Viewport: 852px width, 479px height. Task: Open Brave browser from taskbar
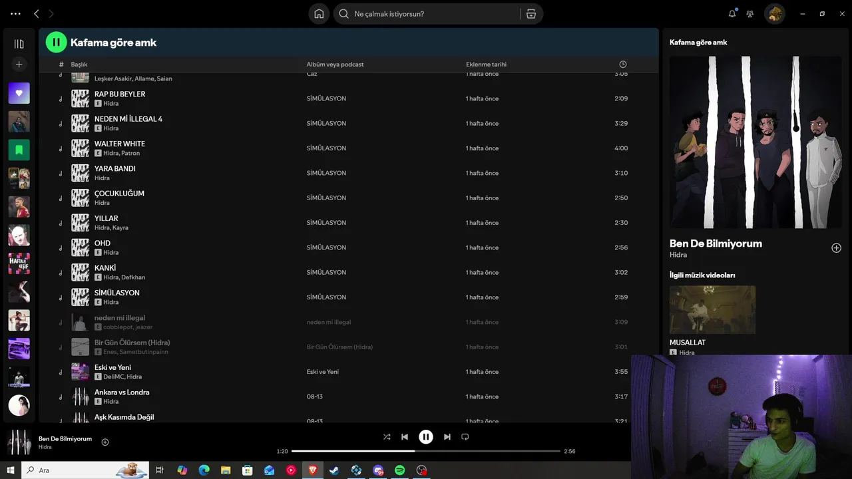click(x=313, y=470)
